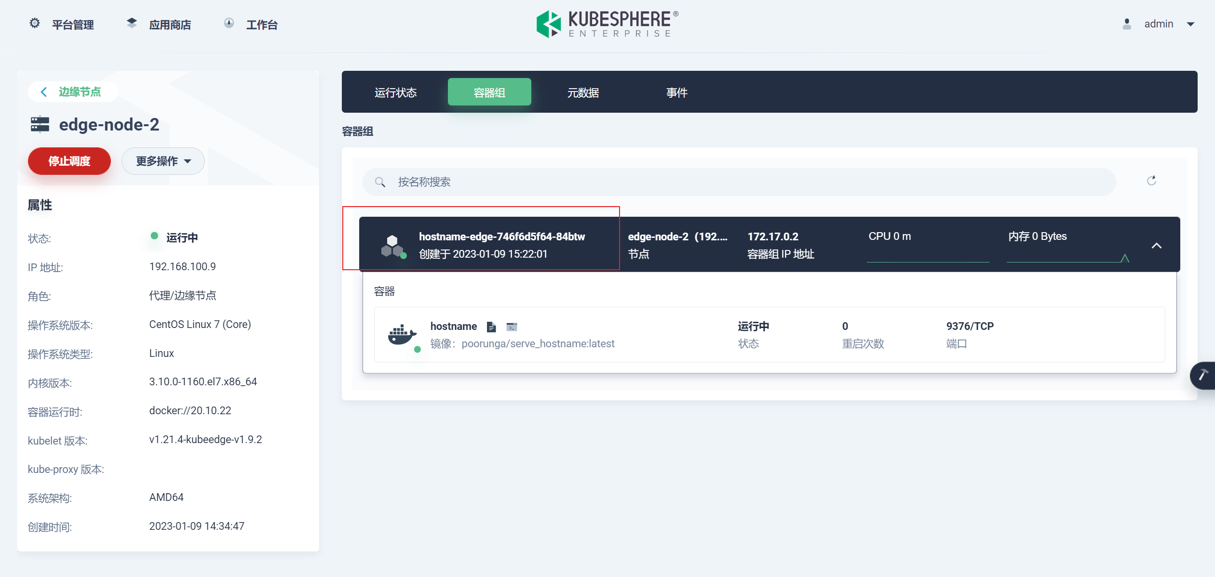Switch to the 元数据 tab

point(583,92)
